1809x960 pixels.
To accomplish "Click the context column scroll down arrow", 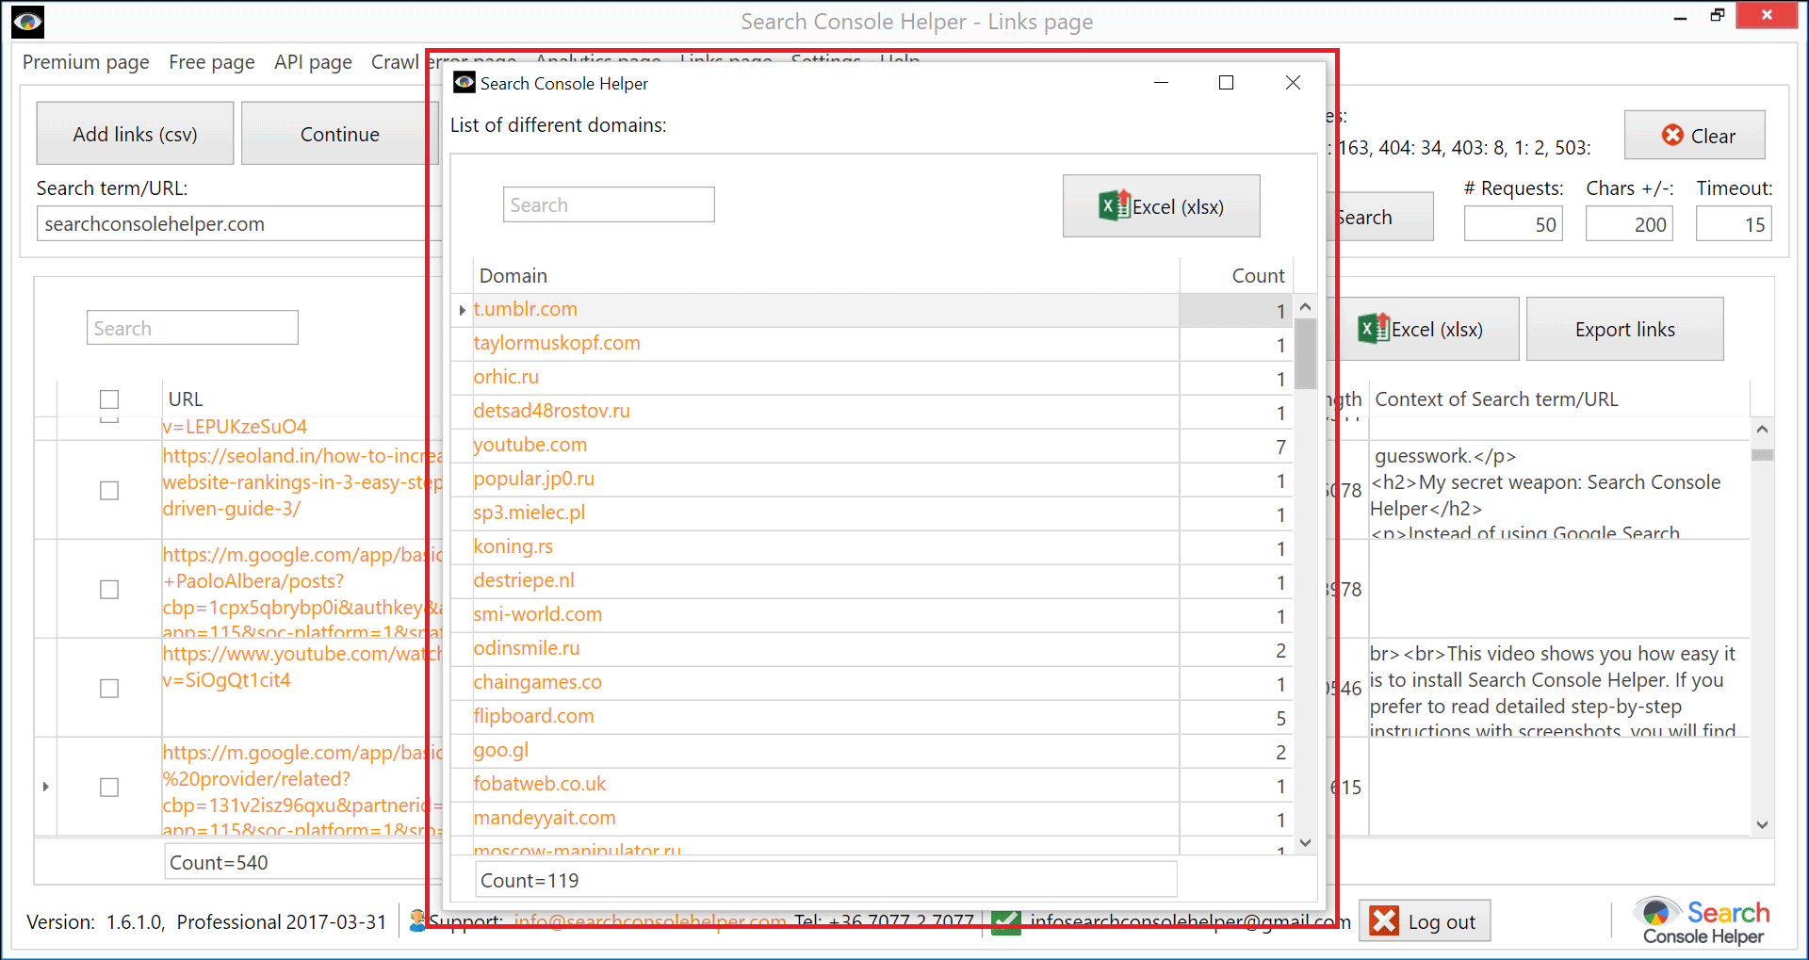I will (x=1762, y=825).
